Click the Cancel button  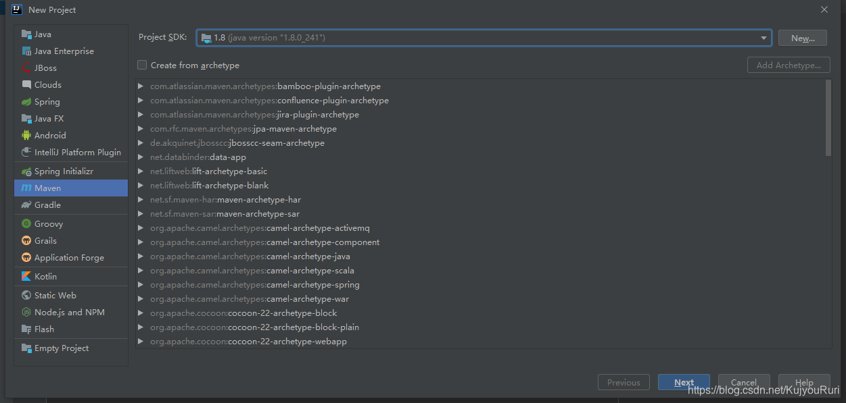click(x=744, y=382)
